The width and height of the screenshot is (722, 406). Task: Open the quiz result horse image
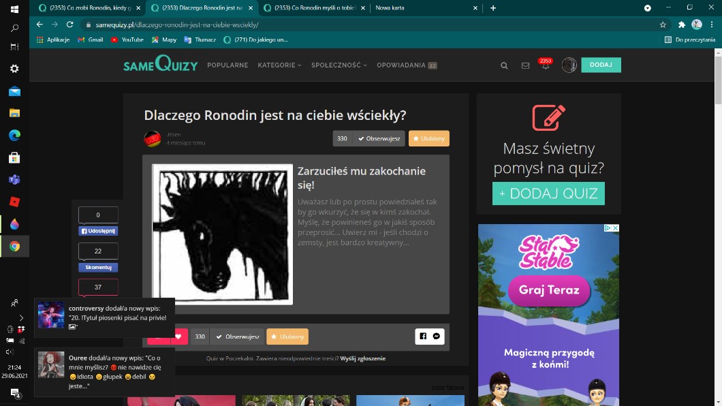pyautogui.click(x=222, y=234)
